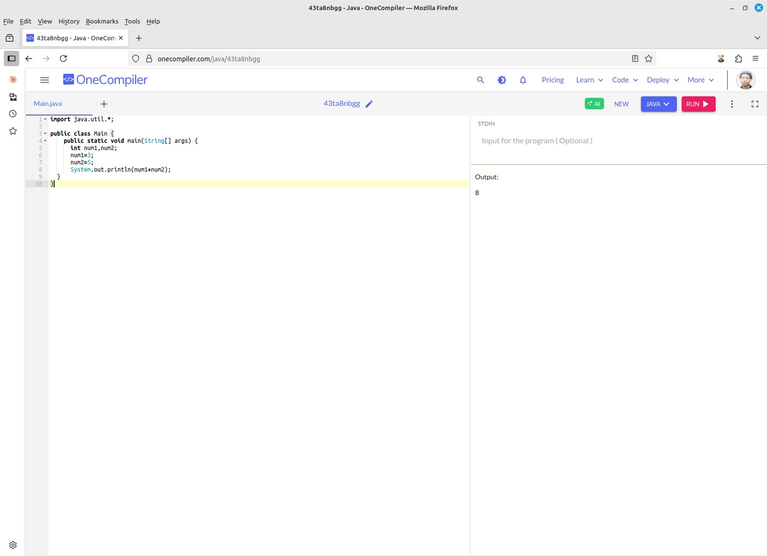
Task: Open the OneCompiler hamburger menu
Action: pos(44,80)
